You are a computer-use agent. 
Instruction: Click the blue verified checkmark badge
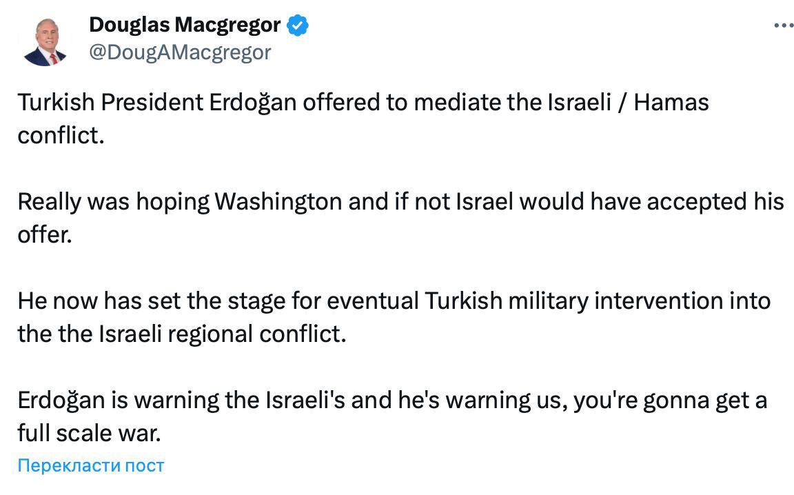pos(298,26)
